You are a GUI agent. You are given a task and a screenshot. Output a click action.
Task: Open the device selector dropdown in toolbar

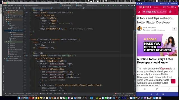point(66,5)
